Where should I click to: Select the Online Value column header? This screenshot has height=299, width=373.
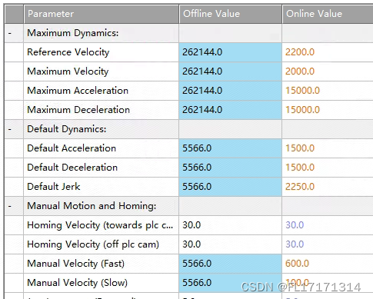[x=328, y=14]
